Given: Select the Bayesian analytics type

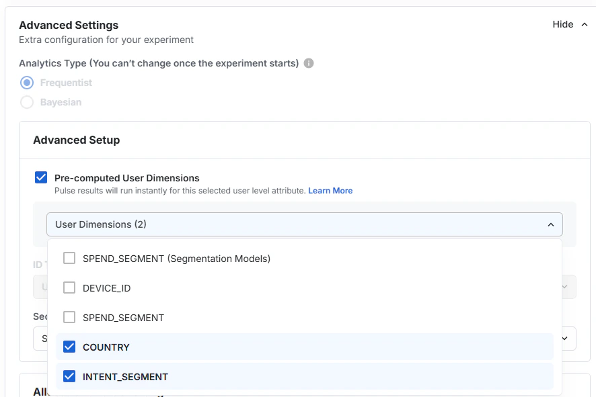Looking at the screenshot, I should pyautogui.click(x=26, y=102).
